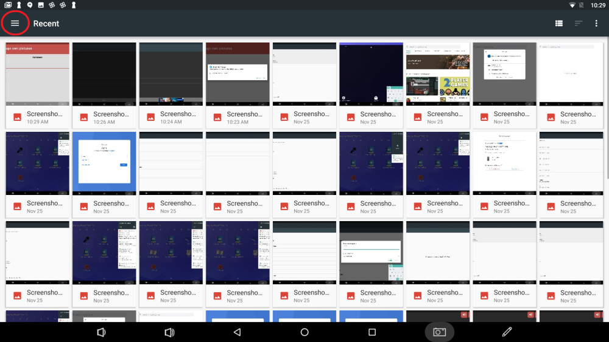Tap the pencil annotate icon

tap(507, 332)
